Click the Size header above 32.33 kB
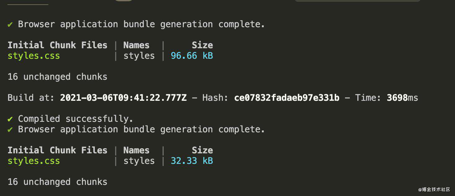 [x=202, y=151]
